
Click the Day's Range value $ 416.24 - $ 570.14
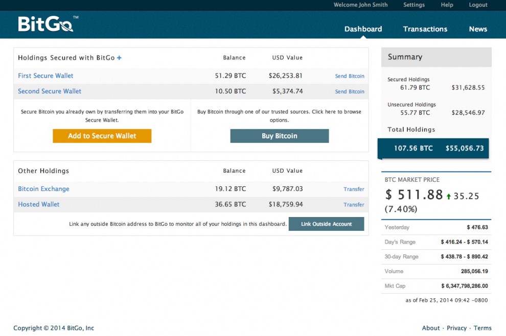(465, 242)
